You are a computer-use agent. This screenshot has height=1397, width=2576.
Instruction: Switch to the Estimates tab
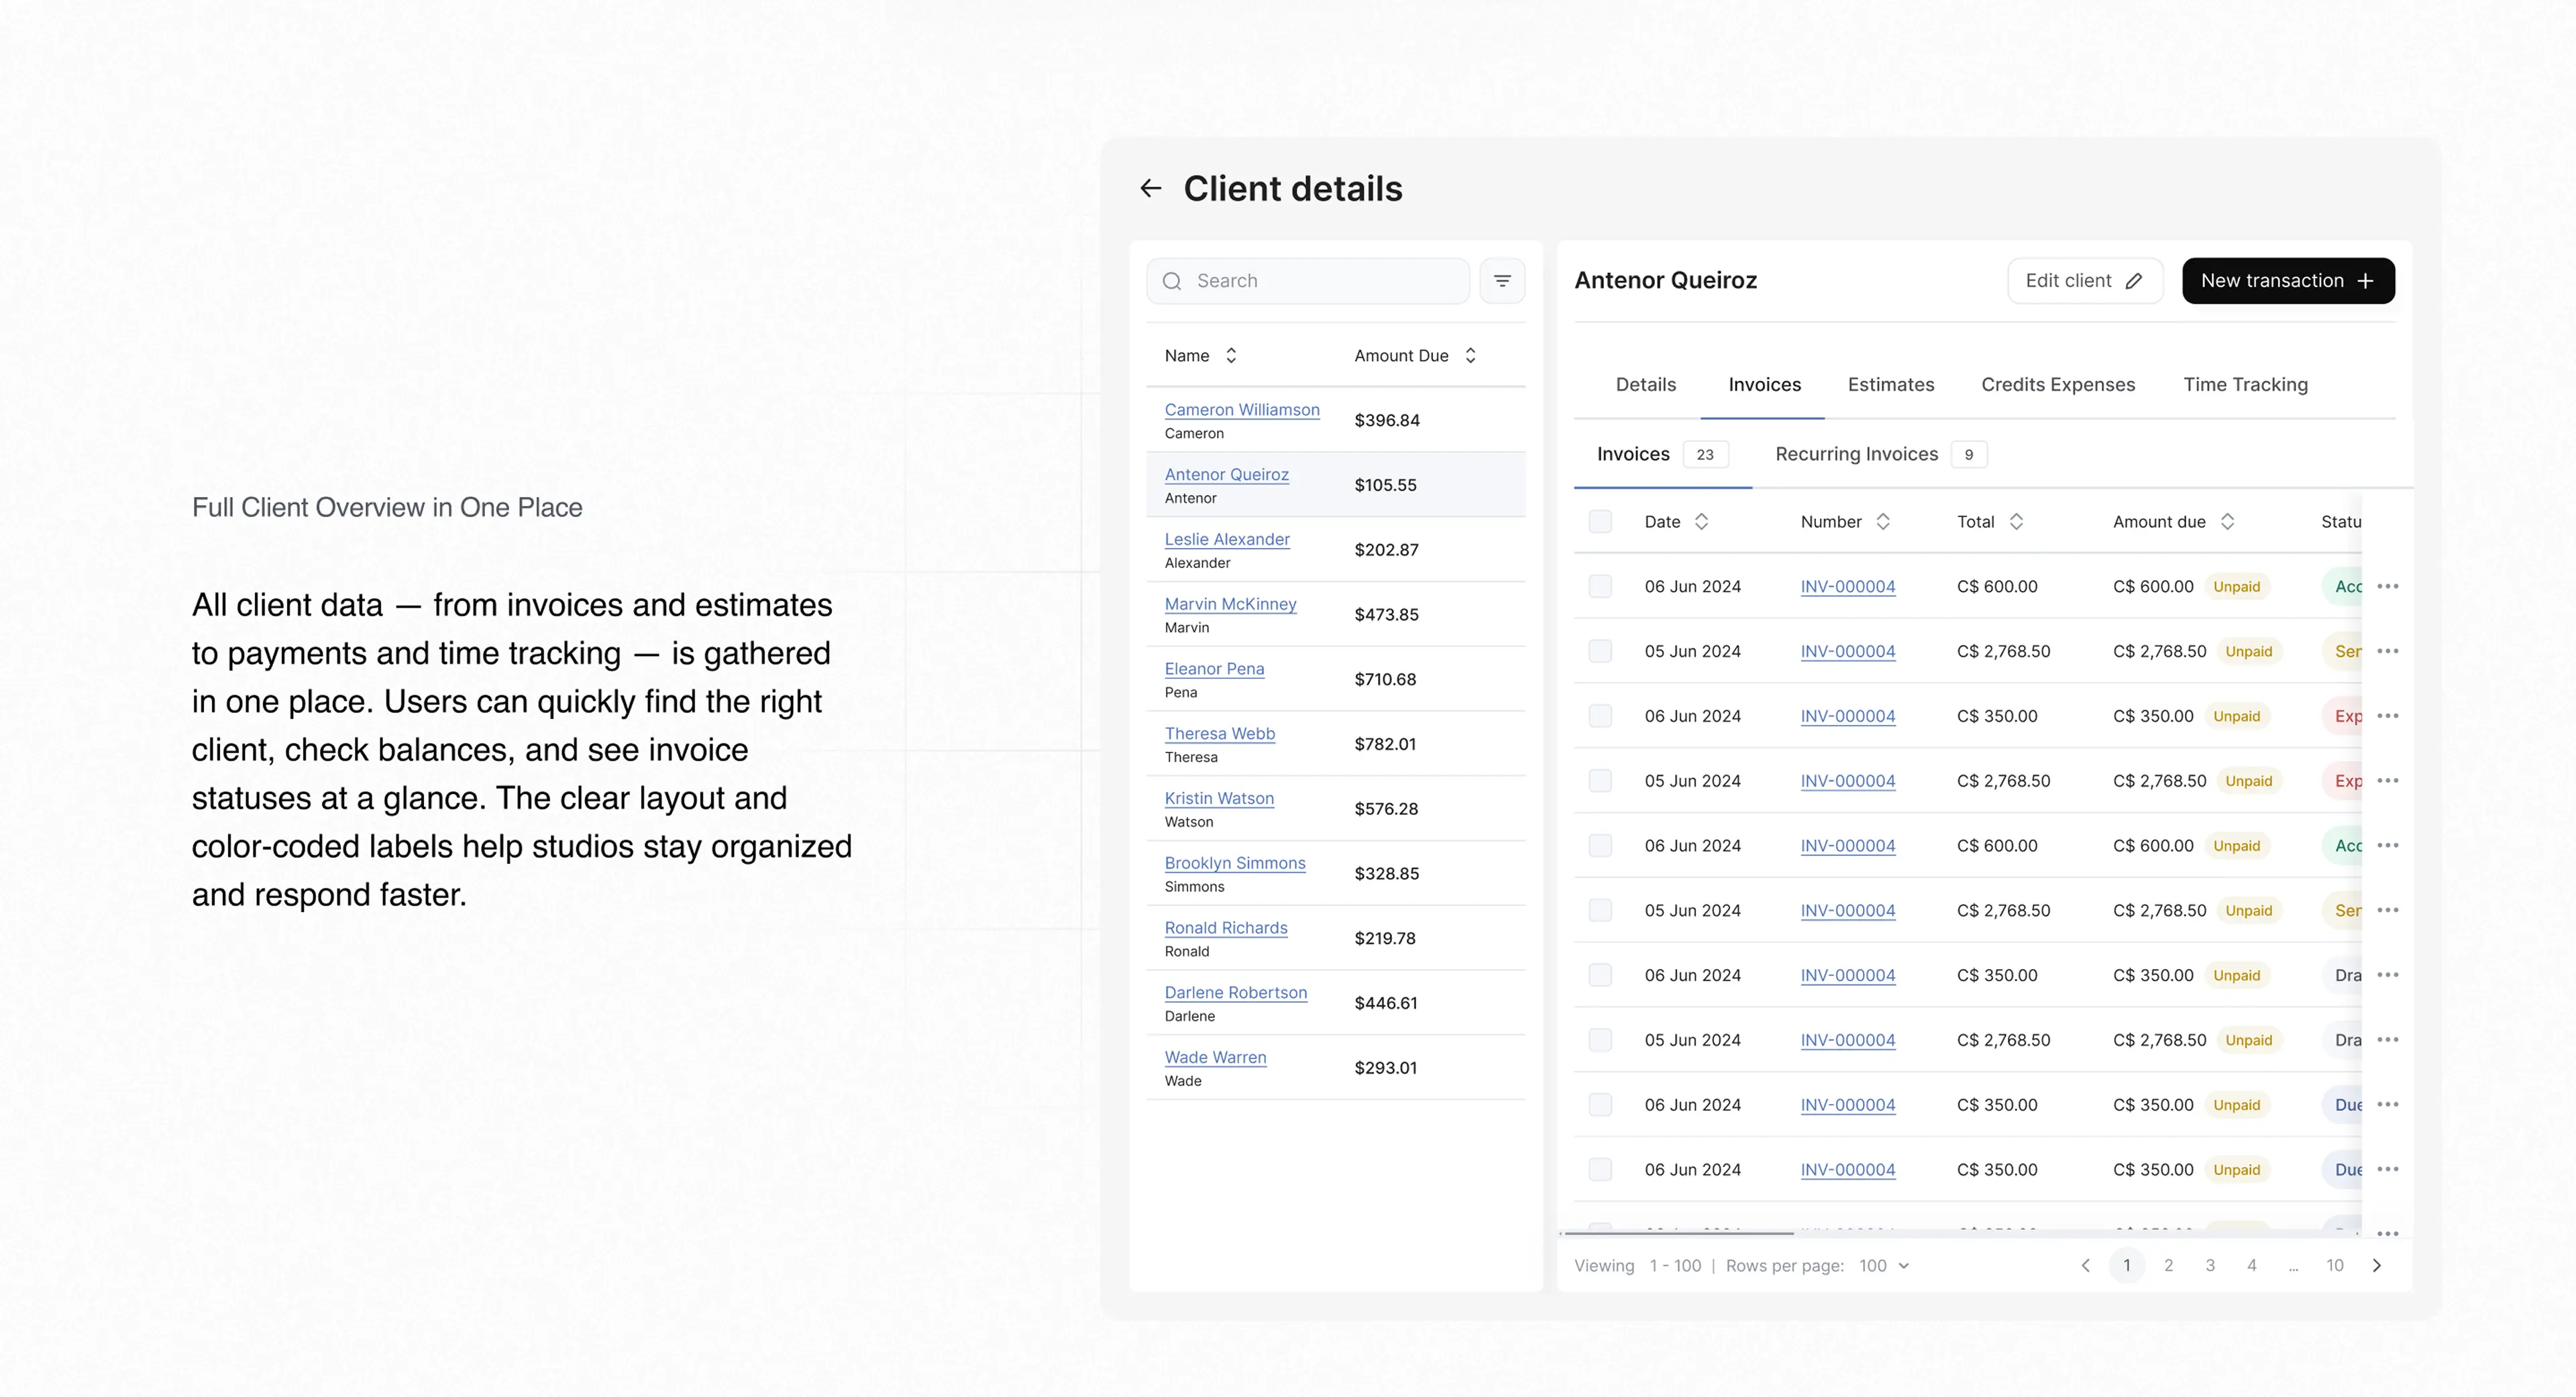pos(1890,385)
